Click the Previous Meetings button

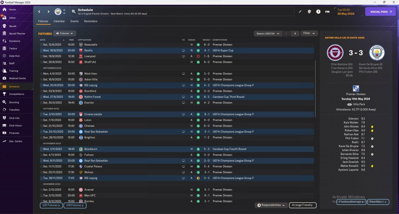[x=351, y=202]
